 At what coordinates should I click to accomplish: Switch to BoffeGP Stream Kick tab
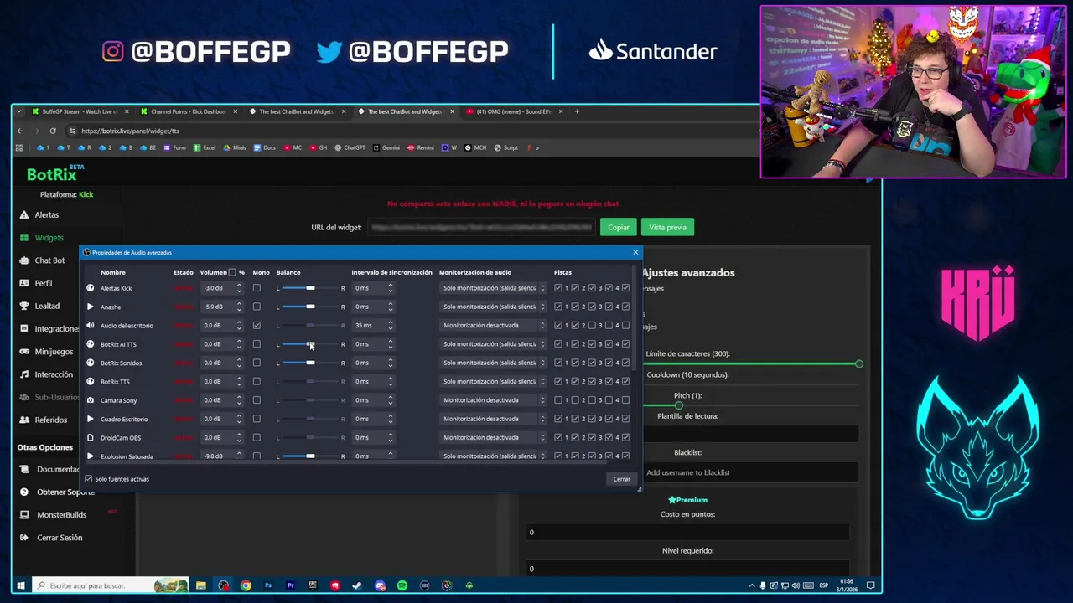pos(80,111)
